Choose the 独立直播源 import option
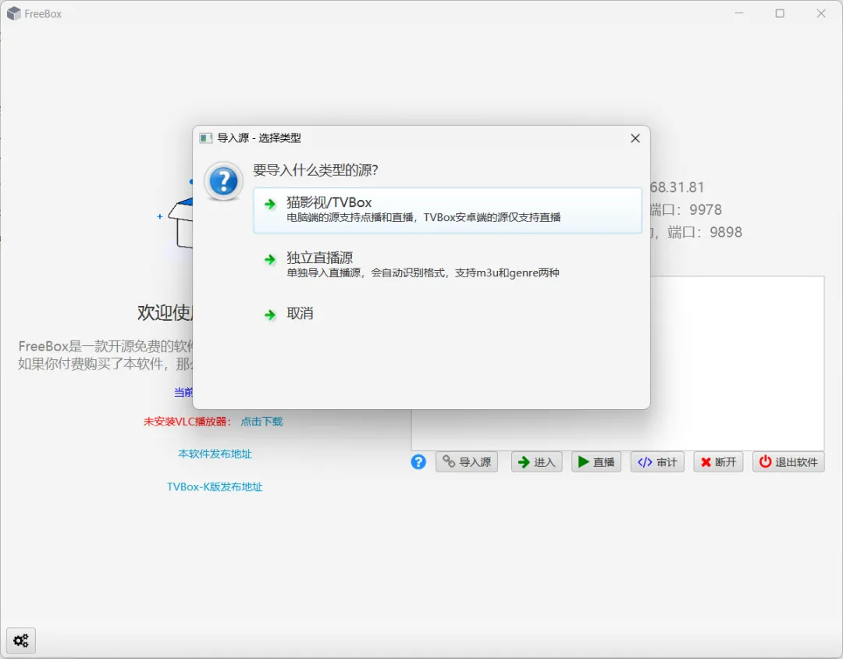This screenshot has height=659, width=843. (x=447, y=265)
